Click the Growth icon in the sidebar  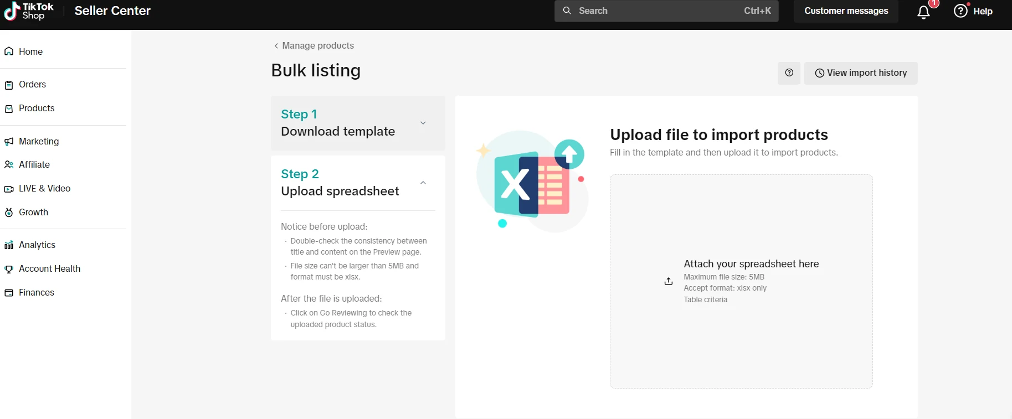coord(9,213)
